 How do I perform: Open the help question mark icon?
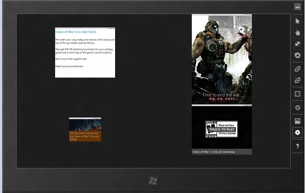coord(298,146)
